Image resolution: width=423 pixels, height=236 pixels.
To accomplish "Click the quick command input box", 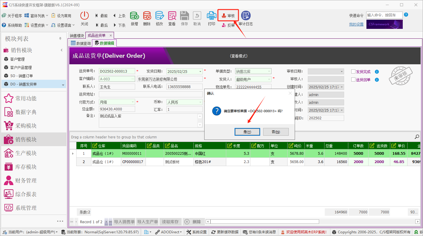I will 384,15.
